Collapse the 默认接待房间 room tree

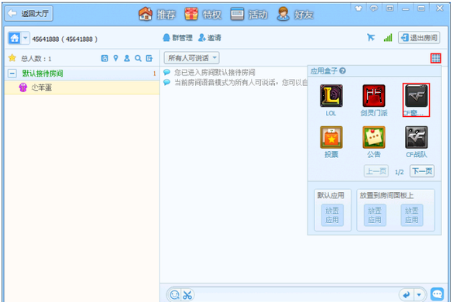tap(12, 74)
